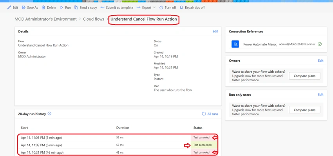Click Edit link in Owners card
This screenshot has height=156, width=333.
[321, 61]
